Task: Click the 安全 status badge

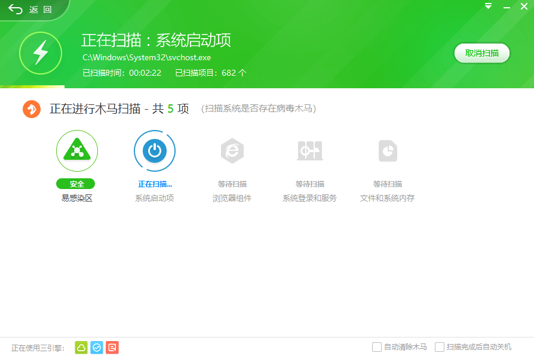Action: (x=76, y=184)
